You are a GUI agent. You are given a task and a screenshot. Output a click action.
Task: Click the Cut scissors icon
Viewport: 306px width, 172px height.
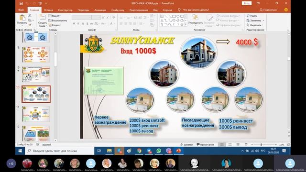coord(30,16)
